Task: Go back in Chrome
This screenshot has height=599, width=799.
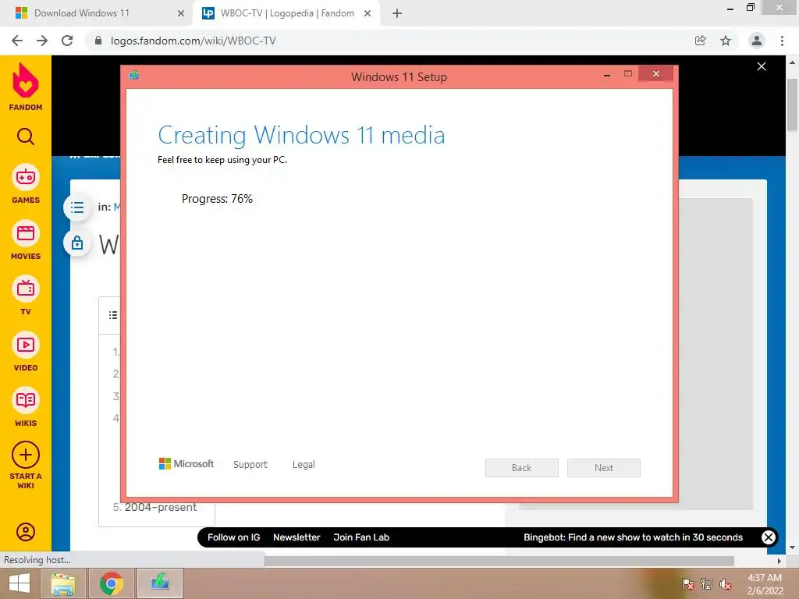Action: click(17, 41)
